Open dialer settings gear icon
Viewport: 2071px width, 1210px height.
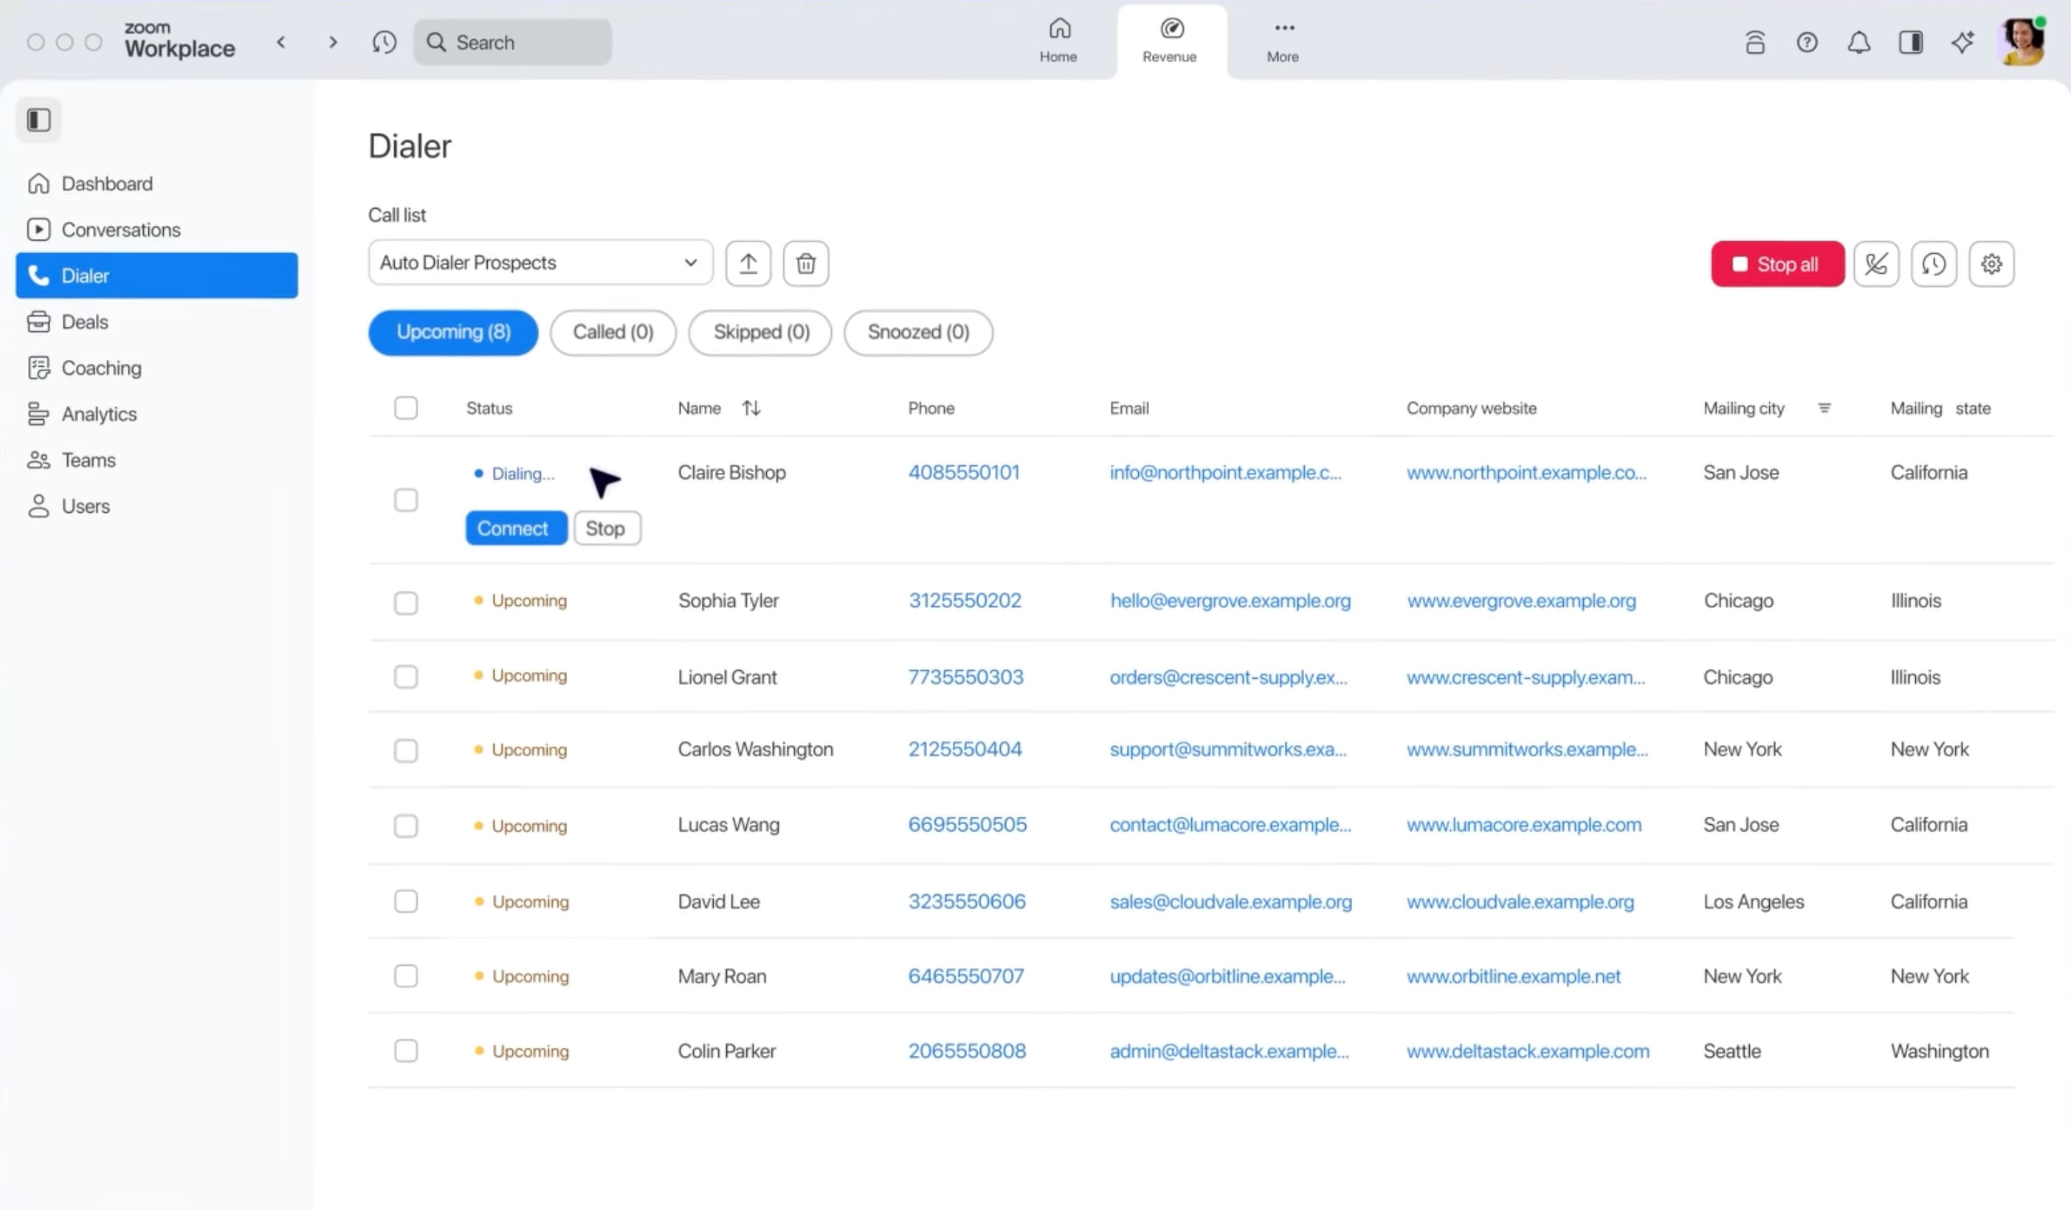click(1991, 263)
